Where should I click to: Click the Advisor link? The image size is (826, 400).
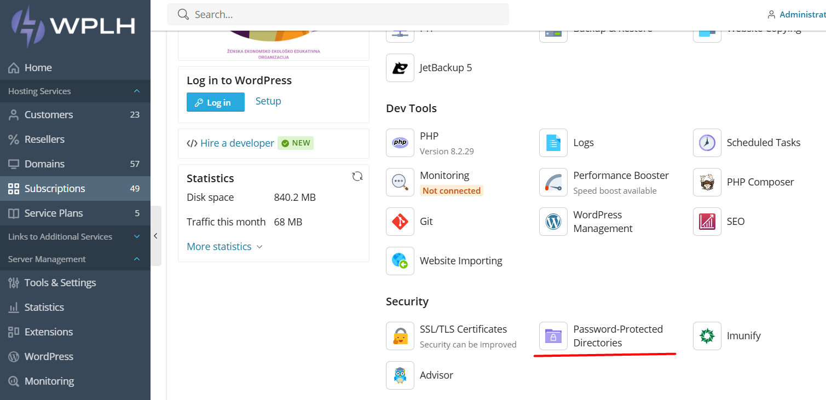[436, 375]
